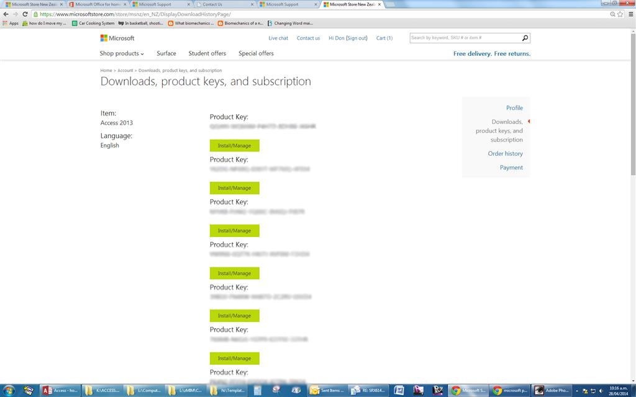The image size is (636, 397).
Task: Open the Changing Word mai... bookmark
Action: pyautogui.click(x=290, y=24)
